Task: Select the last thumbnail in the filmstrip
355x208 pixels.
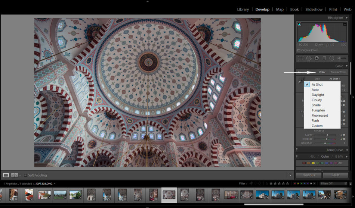Action: click(x=340, y=195)
